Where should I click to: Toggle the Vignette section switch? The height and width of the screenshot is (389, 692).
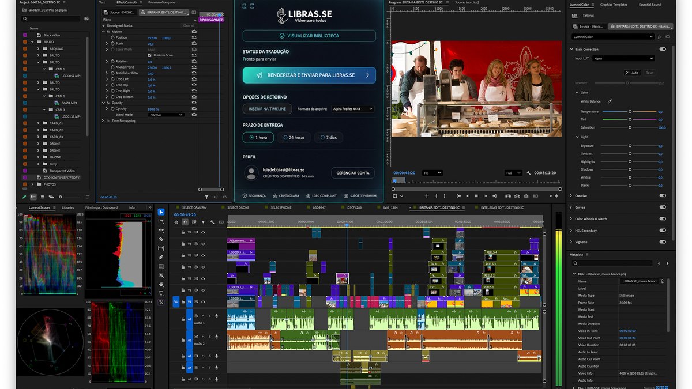pyautogui.click(x=663, y=242)
